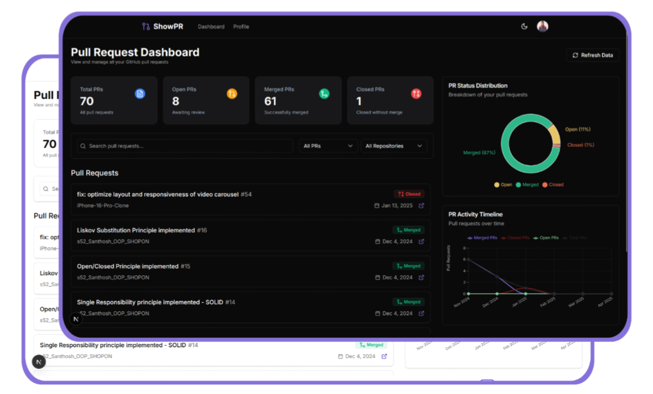Click the Merged badge on Liskov PR #16

pos(408,230)
